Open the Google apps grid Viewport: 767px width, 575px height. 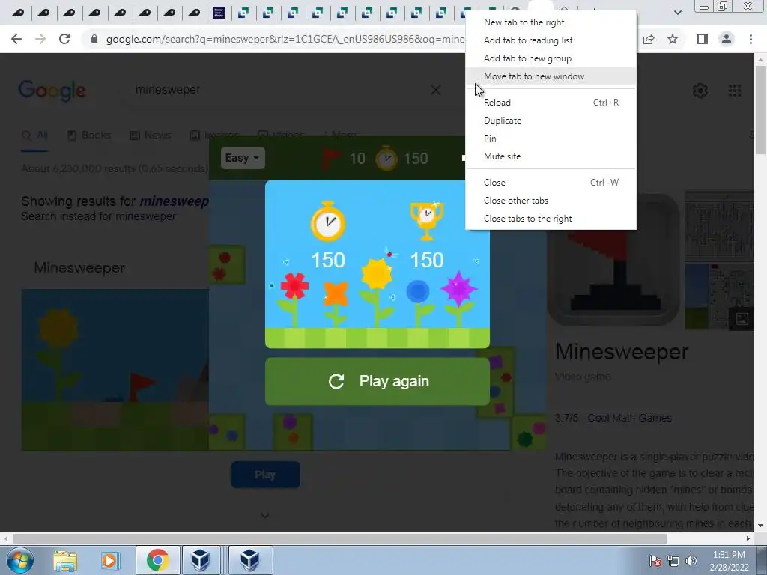click(x=735, y=91)
